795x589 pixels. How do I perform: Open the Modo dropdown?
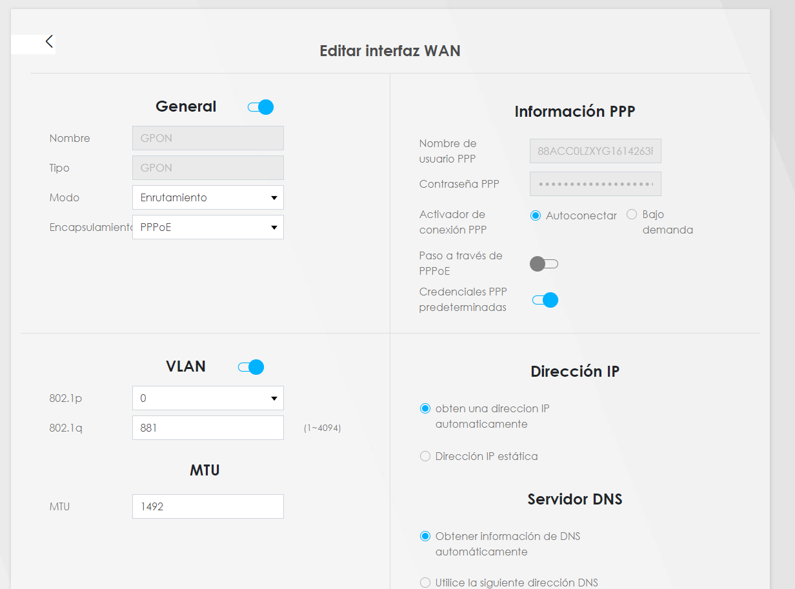pos(208,197)
